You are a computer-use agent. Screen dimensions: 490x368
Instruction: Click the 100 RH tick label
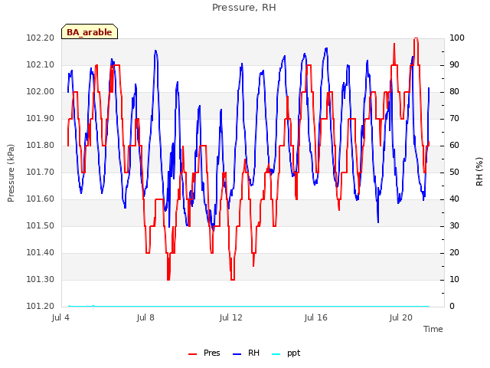point(457,38)
